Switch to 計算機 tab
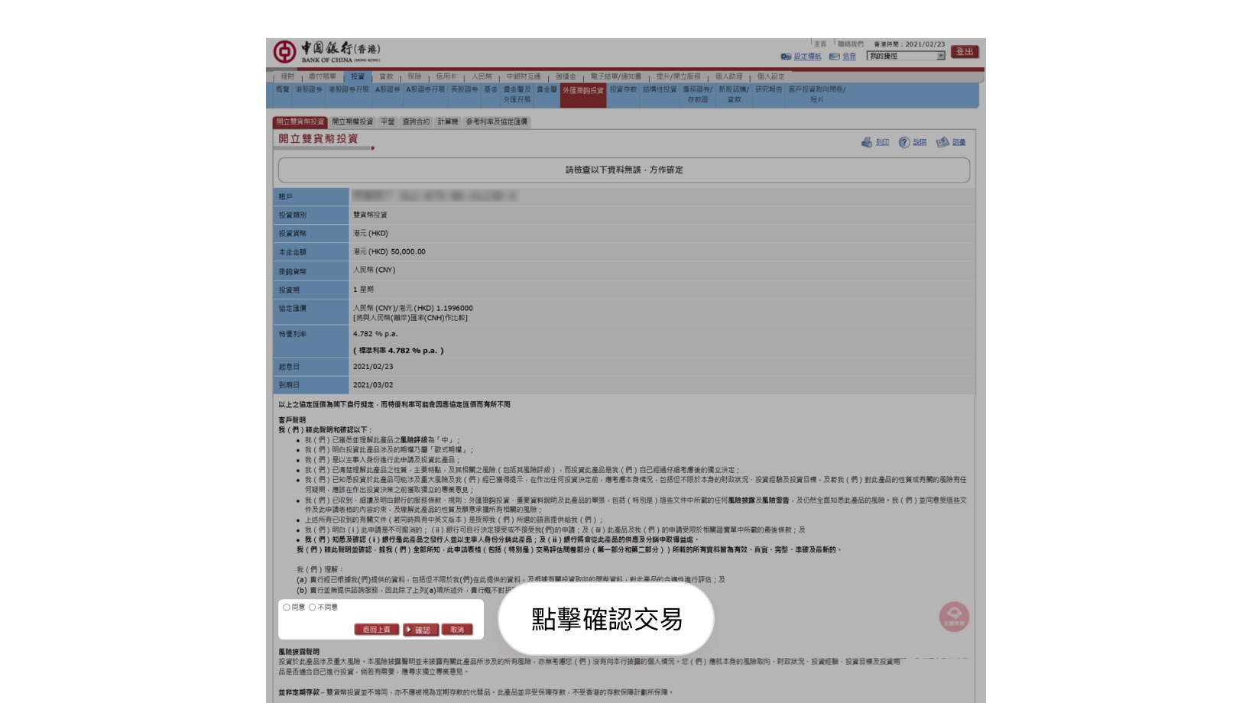1252x703 pixels. tap(448, 121)
